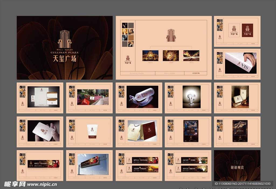Open the night building photo thumbnail
Viewport: 276px width, 189px height.
point(150,56)
